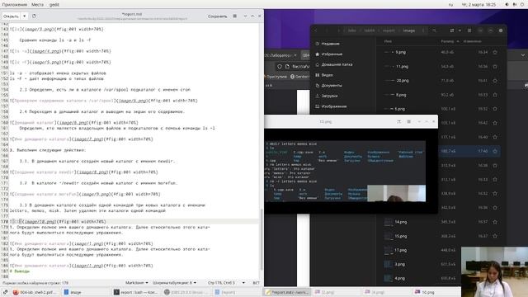The image size is (528, 297).
Task: Open the gedit application menu
Action: 54,5
